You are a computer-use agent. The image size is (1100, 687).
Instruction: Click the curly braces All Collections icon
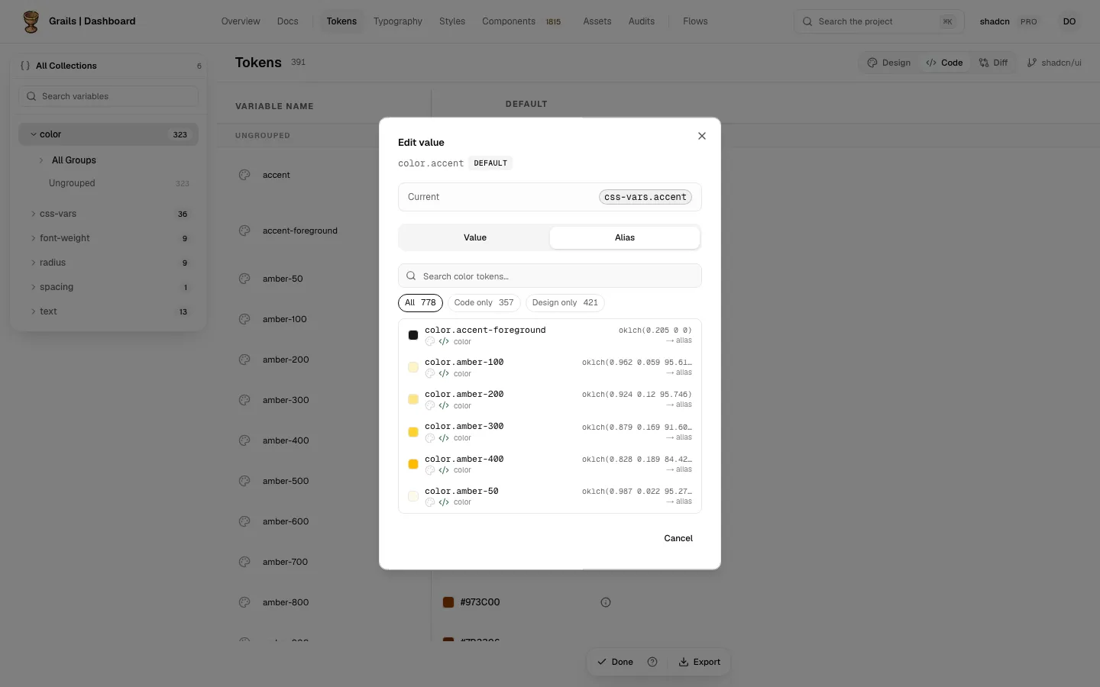coord(25,66)
